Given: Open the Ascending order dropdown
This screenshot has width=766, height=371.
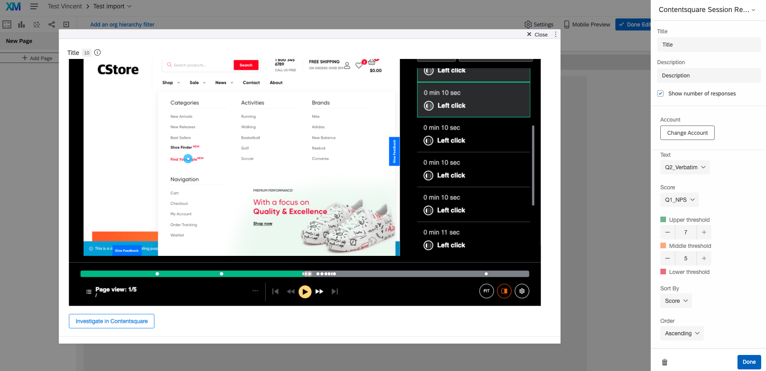Looking at the screenshot, I should pyautogui.click(x=682, y=333).
